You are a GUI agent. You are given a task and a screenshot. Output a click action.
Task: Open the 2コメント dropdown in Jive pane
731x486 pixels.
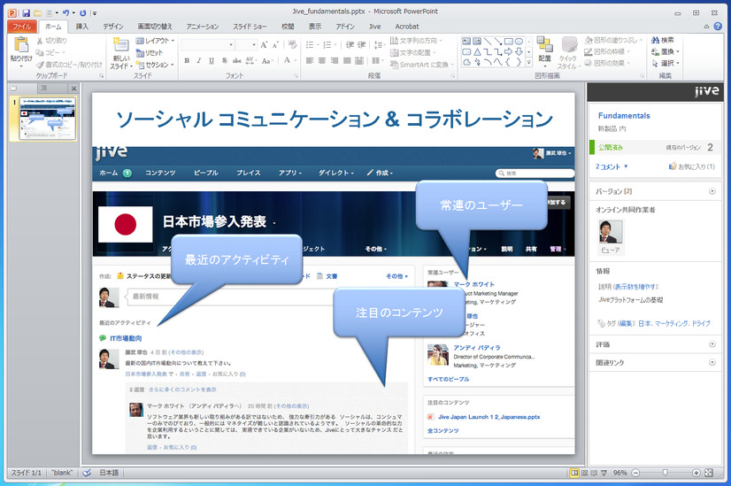(612, 166)
